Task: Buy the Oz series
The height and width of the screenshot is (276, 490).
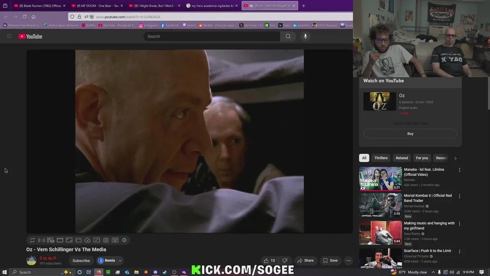Action: click(410, 134)
